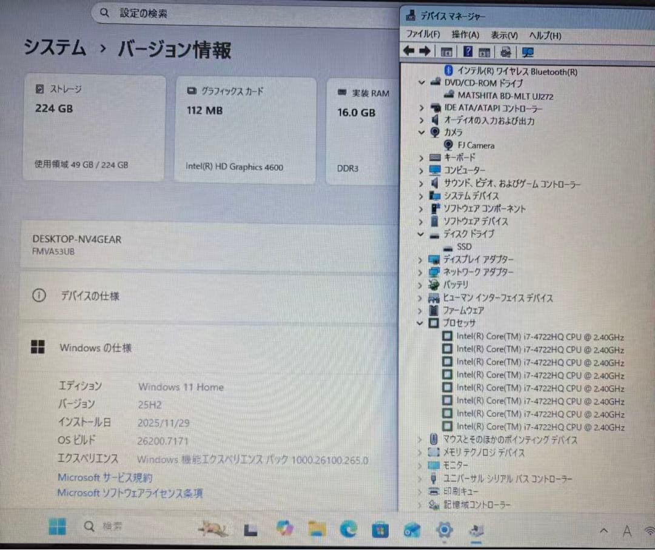Open the Microsoft ソフトウェアライセンス条項 link
655x550 pixels.
click(130, 493)
